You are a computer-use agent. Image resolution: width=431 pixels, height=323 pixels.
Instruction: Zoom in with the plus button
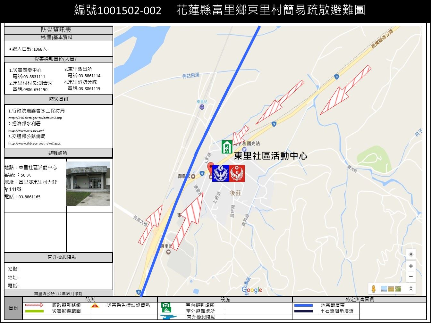click(x=411, y=266)
